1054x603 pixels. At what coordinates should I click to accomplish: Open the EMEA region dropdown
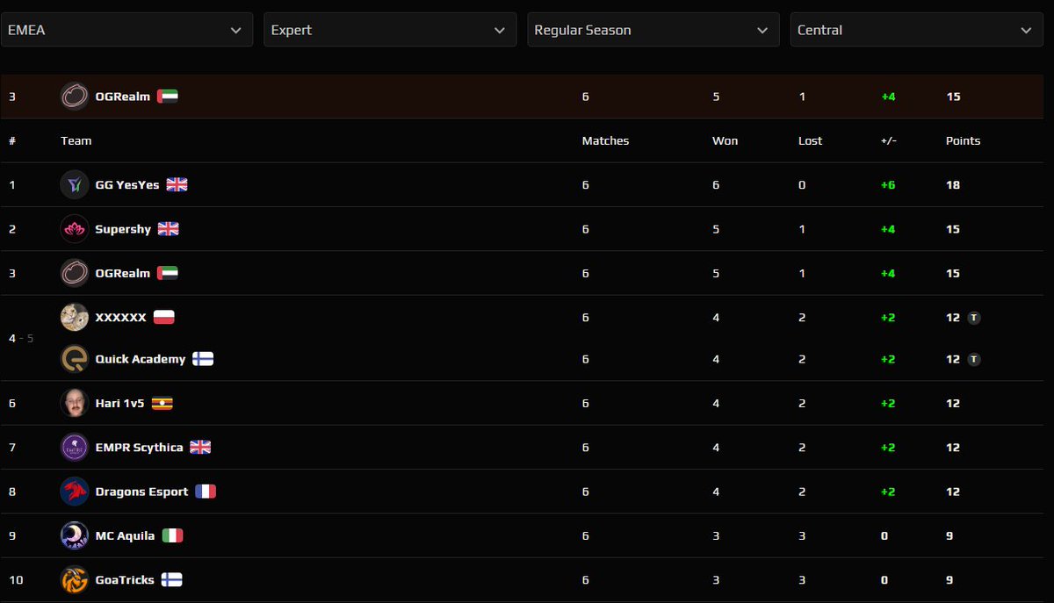[126, 30]
